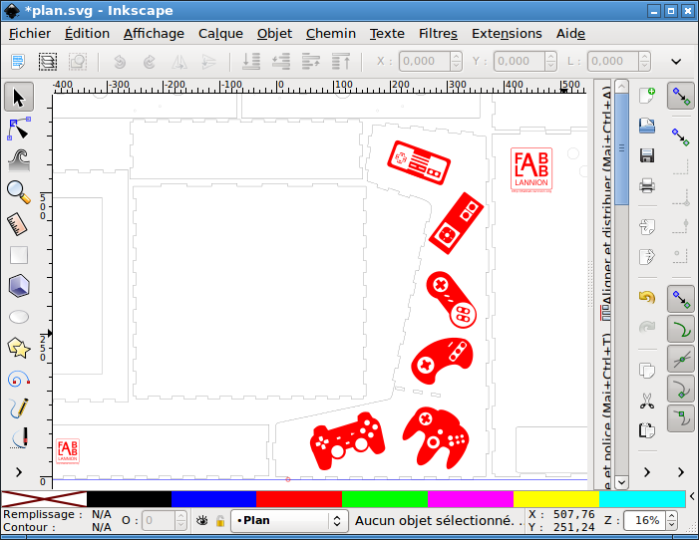The image size is (699, 540).
Task: Pick the blue palette swatch
Action: click(x=214, y=499)
